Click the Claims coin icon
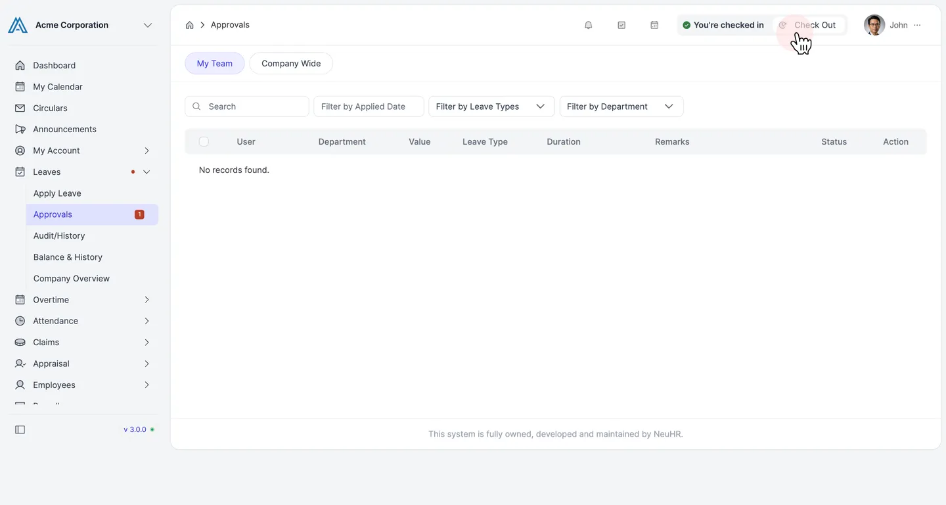Screen dimensions: 946x505 [20, 342]
